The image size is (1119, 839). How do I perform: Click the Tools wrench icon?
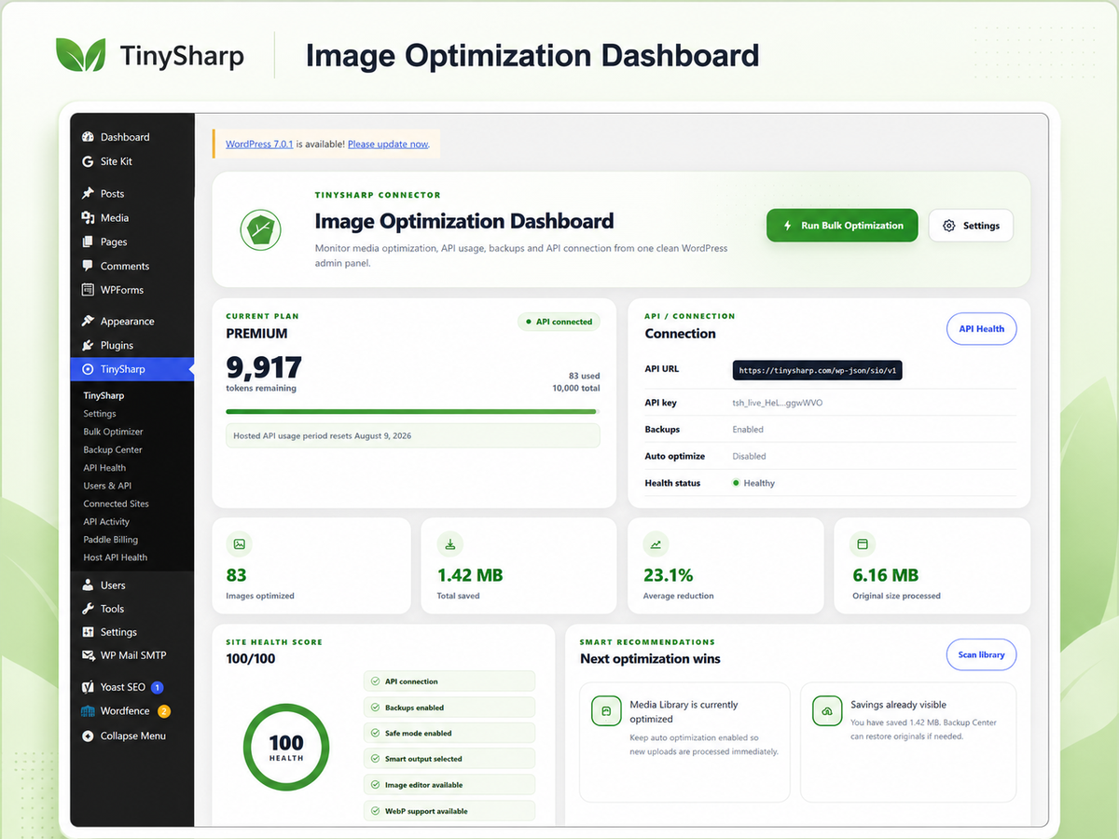(x=88, y=609)
